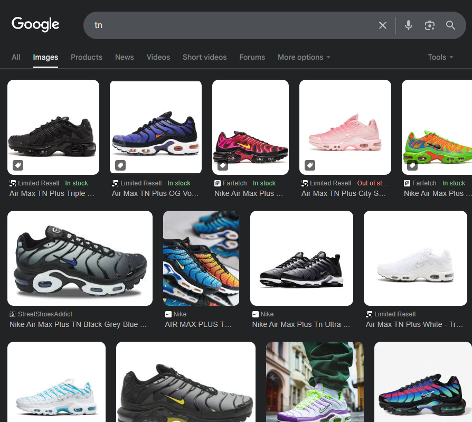The width and height of the screenshot is (472, 422).
Task: Click Farfetch favicon under green sneaker
Action: 407,183
